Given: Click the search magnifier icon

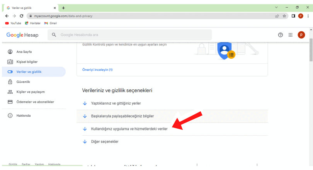Looking at the screenshot, I should 54,35.
